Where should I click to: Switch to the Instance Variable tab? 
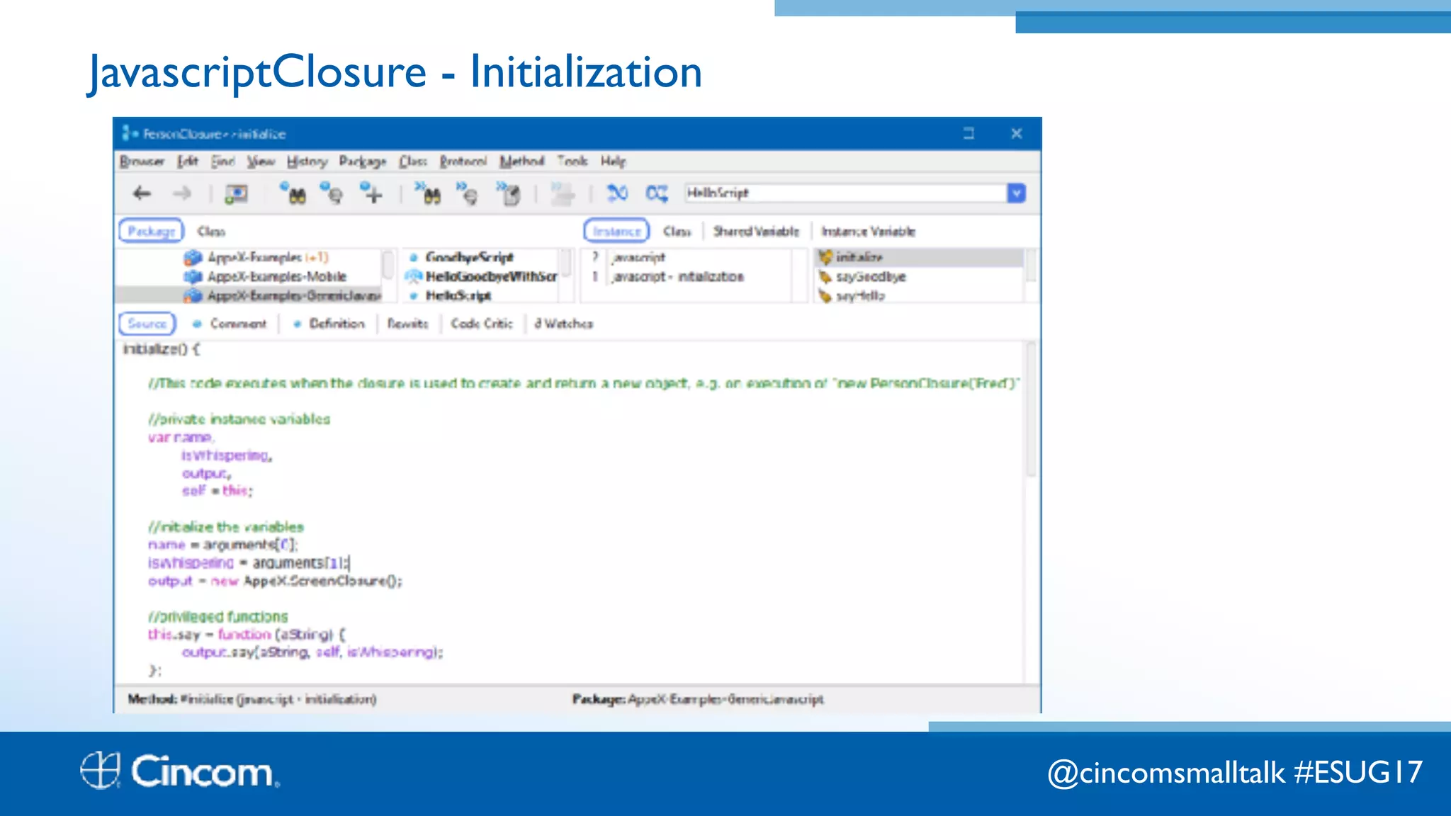pos(868,232)
